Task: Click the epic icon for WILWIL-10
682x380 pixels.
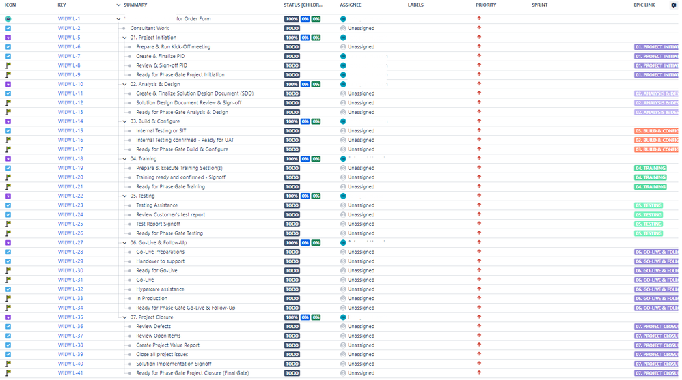Action: point(8,84)
